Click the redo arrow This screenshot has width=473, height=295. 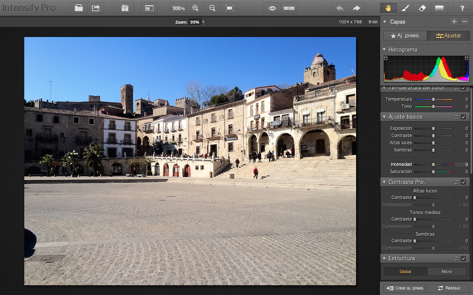(356, 8)
